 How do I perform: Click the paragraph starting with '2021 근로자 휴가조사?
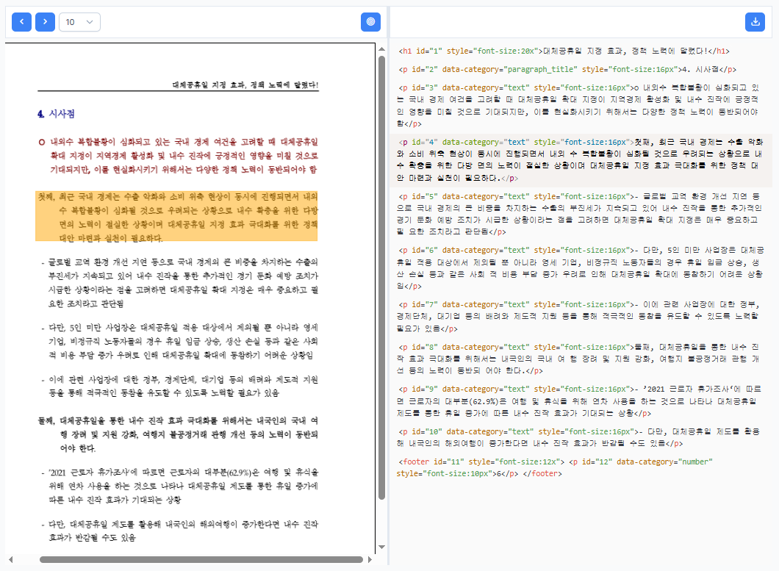[x=180, y=486]
